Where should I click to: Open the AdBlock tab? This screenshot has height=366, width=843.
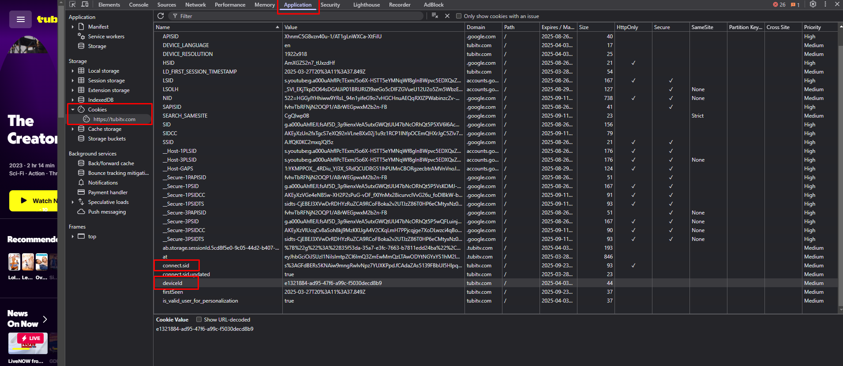434,5
